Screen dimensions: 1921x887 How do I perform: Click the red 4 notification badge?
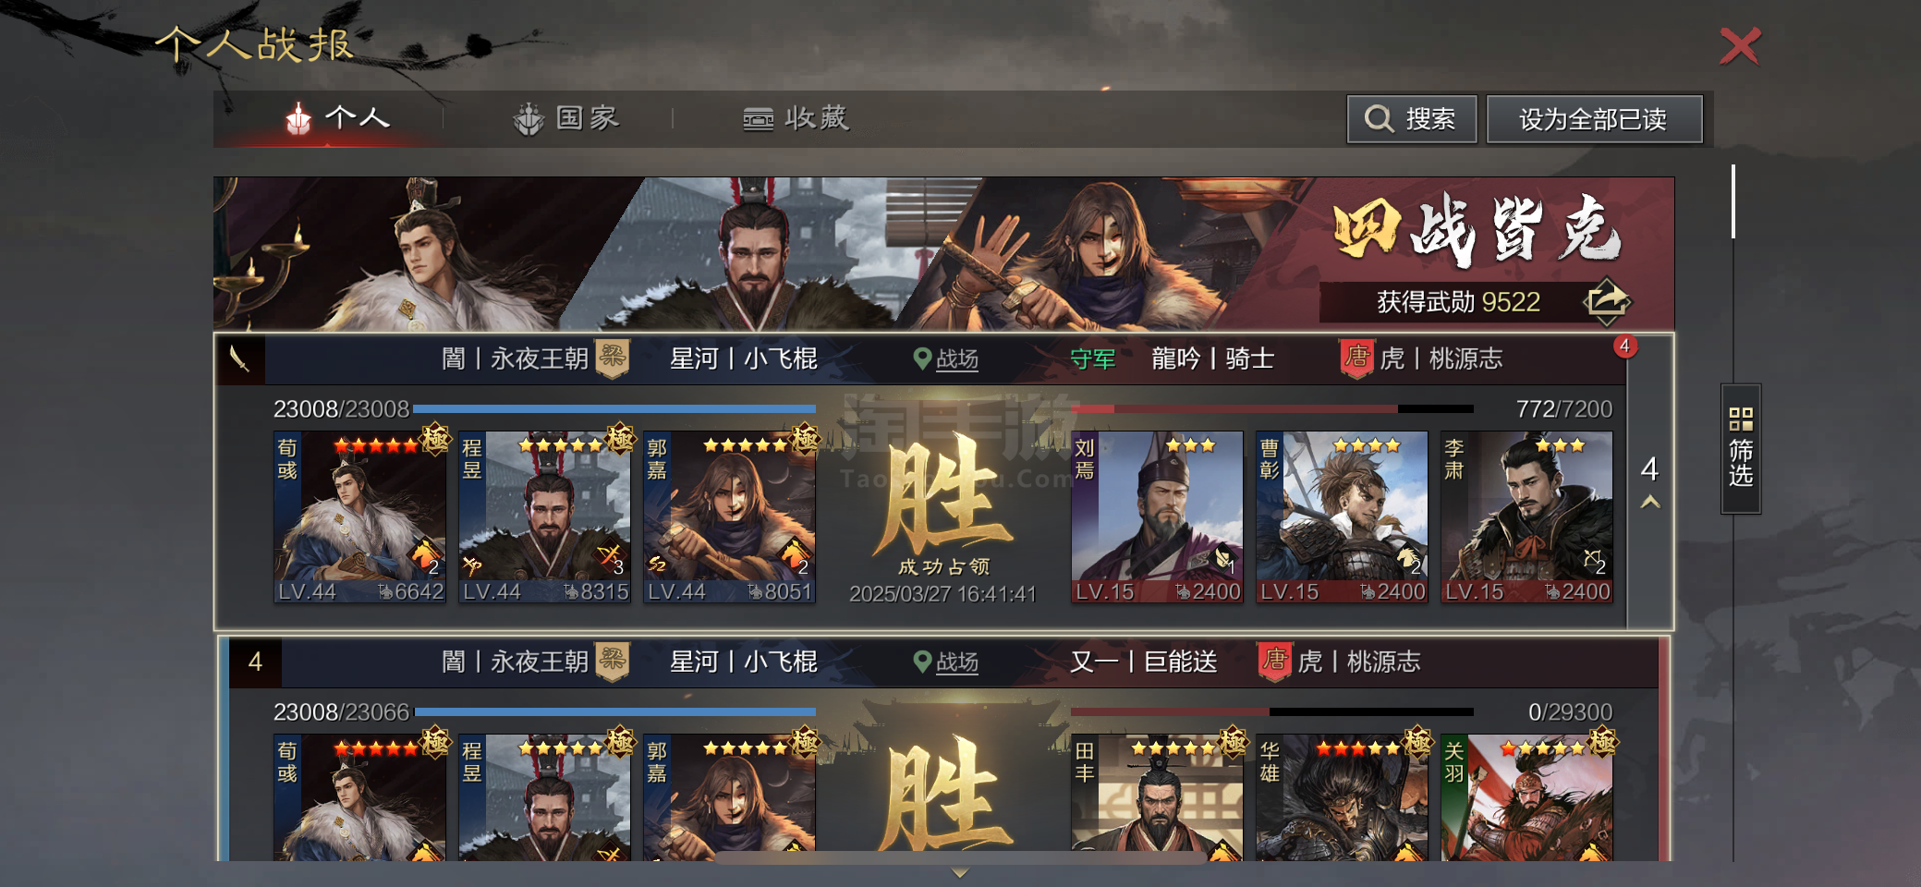pos(1625,346)
